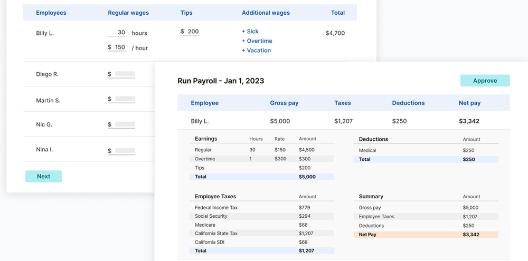Click the Earnings section heading
The height and width of the screenshot is (261, 528).
(206, 139)
